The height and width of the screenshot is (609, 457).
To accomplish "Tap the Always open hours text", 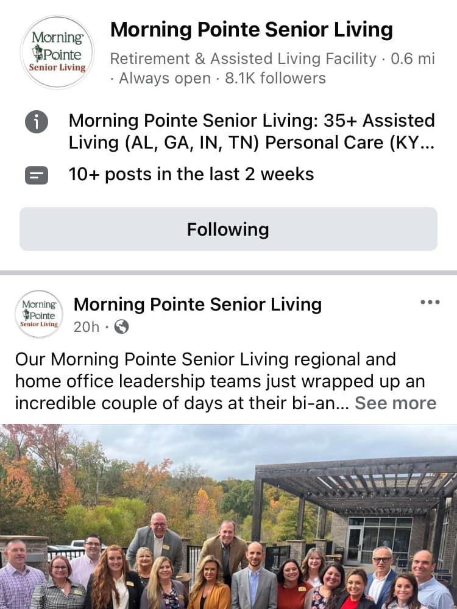I will [165, 78].
